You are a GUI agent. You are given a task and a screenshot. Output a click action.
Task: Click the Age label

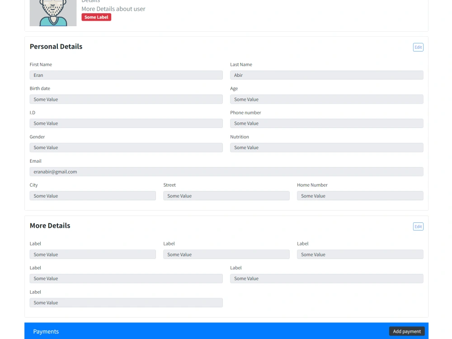click(234, 89)
